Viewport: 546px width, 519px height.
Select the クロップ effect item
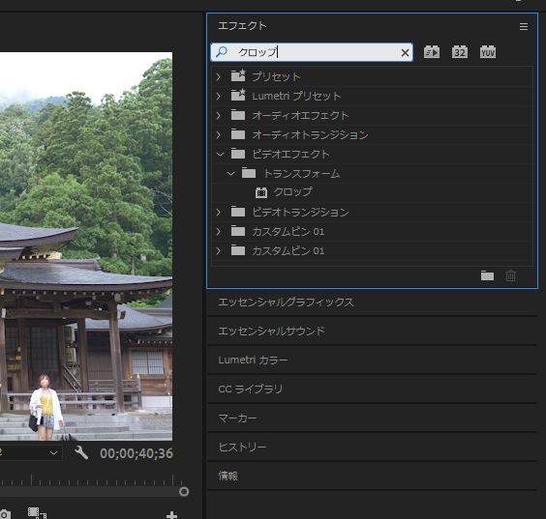(x=292, y=192)
